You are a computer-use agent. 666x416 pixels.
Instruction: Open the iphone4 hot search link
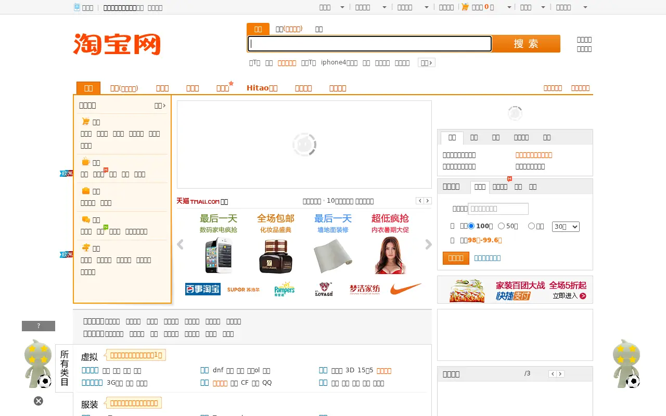point(339,62)
